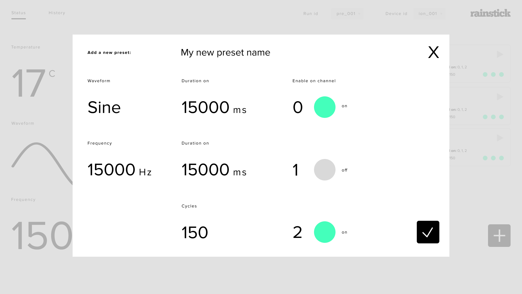Confirm the new preset with the checkmark button

coord(428,232)
